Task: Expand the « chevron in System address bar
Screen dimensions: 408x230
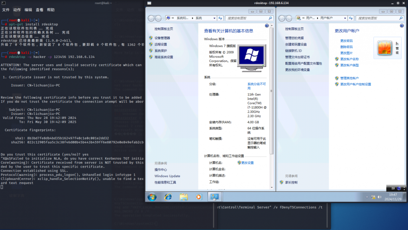Action: coord(173,18)
